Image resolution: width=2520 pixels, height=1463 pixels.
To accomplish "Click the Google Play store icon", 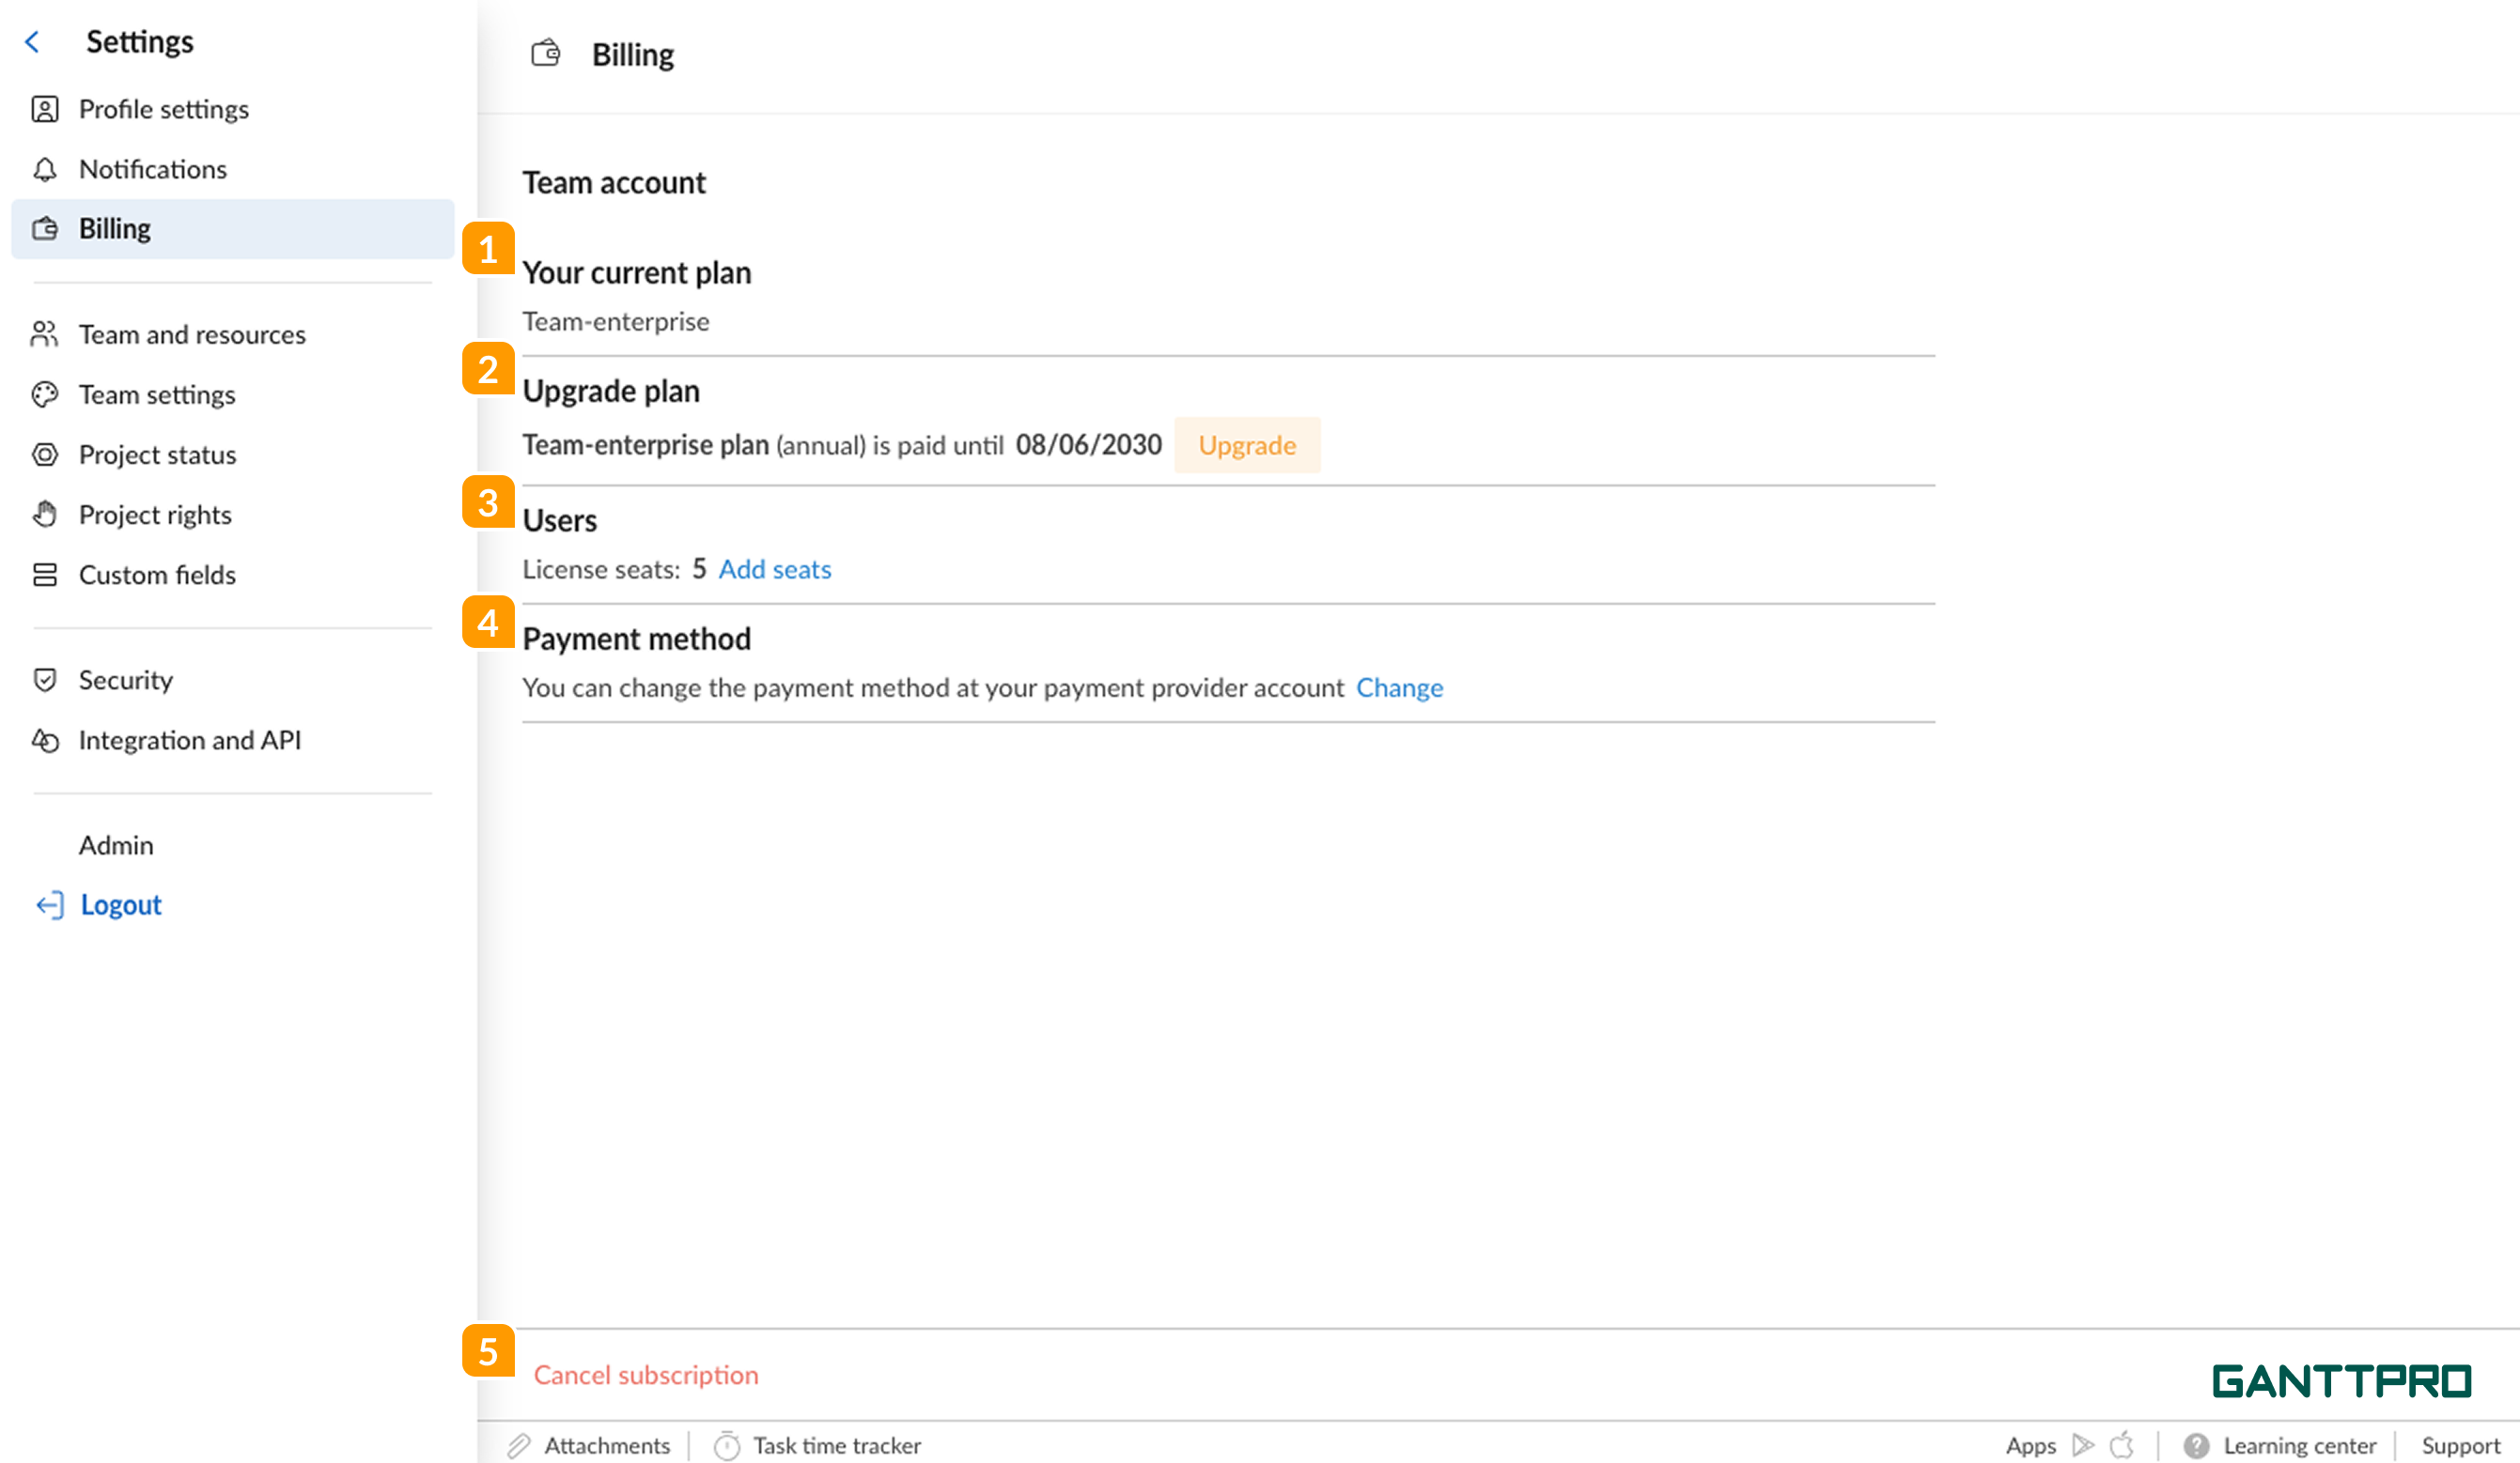I will 2084,1445.
